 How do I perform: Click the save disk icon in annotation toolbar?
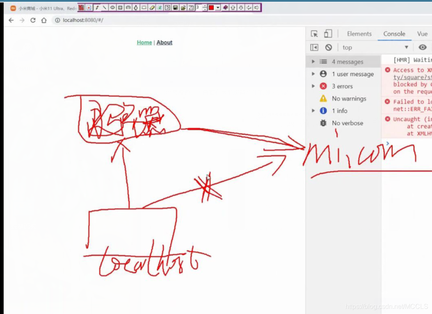coord(175,8)
